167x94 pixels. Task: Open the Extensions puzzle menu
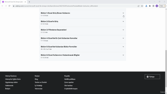coord(150,6)
